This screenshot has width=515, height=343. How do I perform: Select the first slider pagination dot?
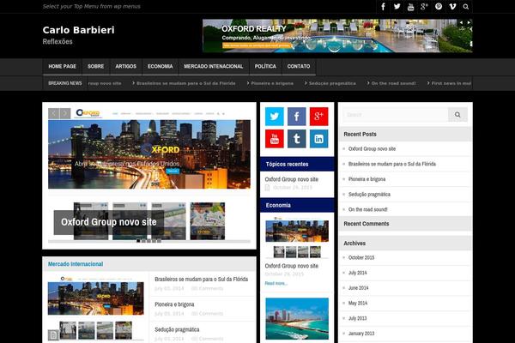[x=138, y=241]
